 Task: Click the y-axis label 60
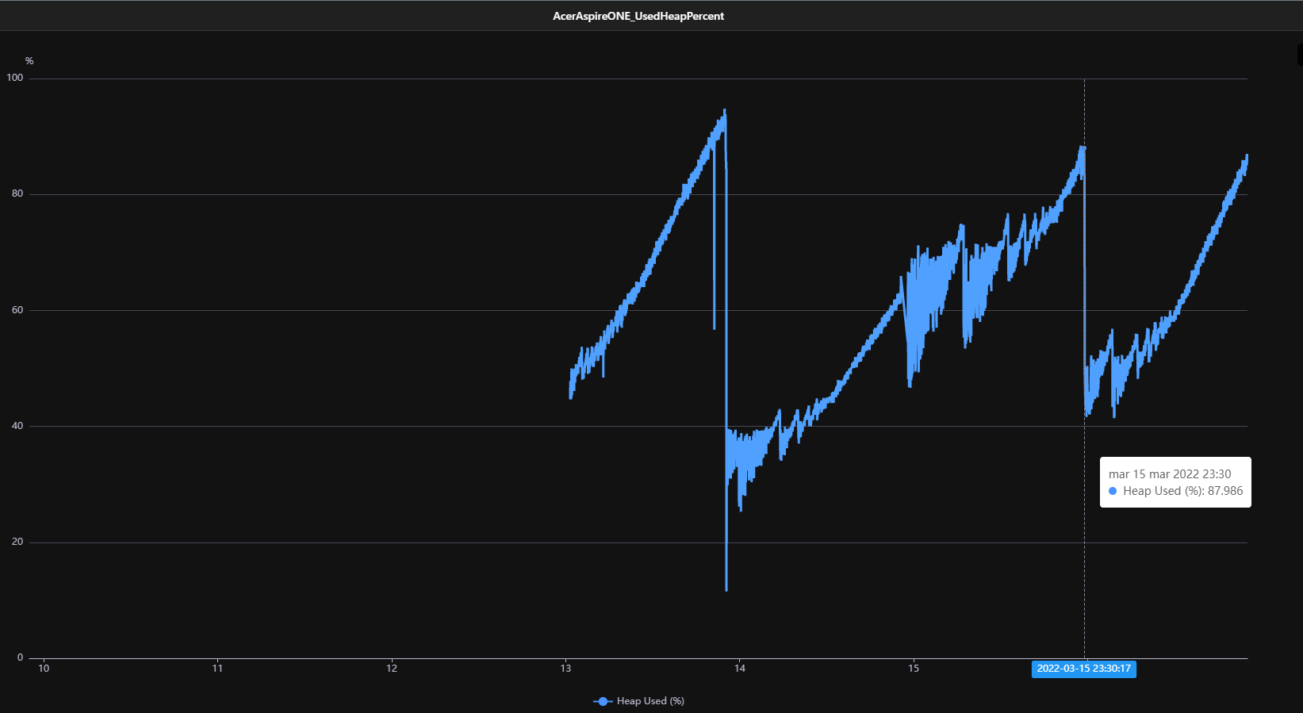click(17, 310)
